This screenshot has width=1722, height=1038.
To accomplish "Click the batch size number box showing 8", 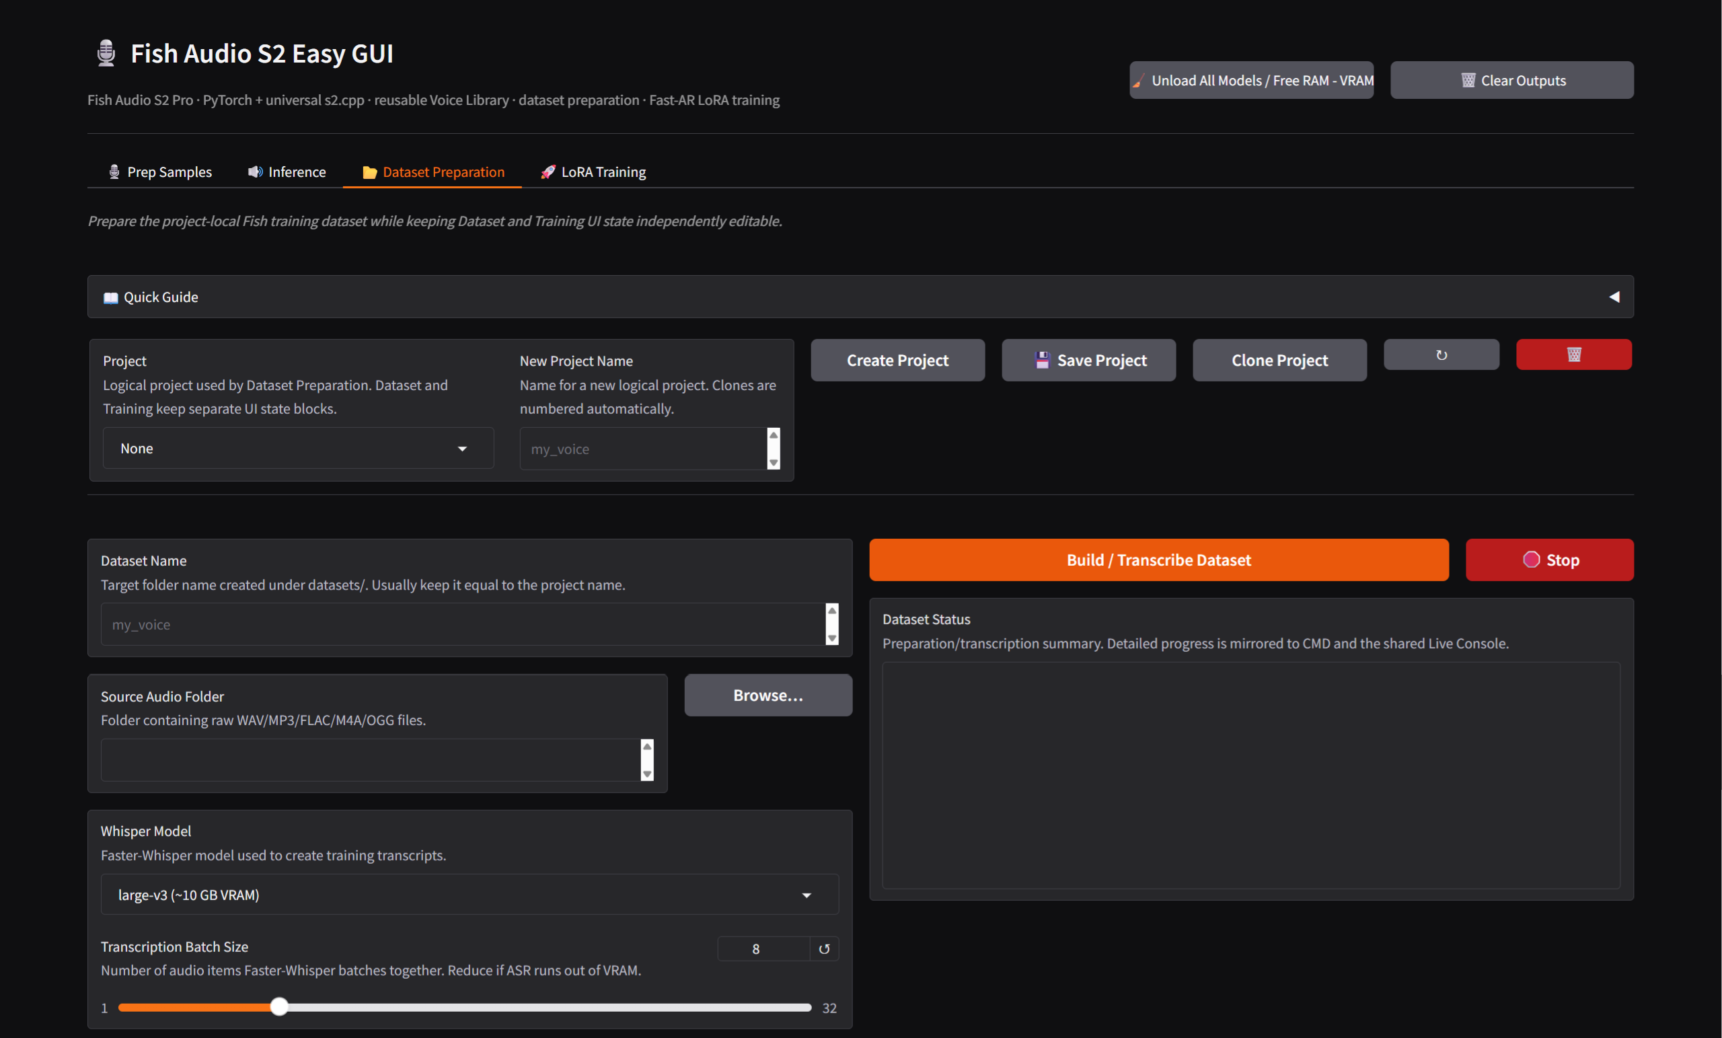I will click(763, 949).
